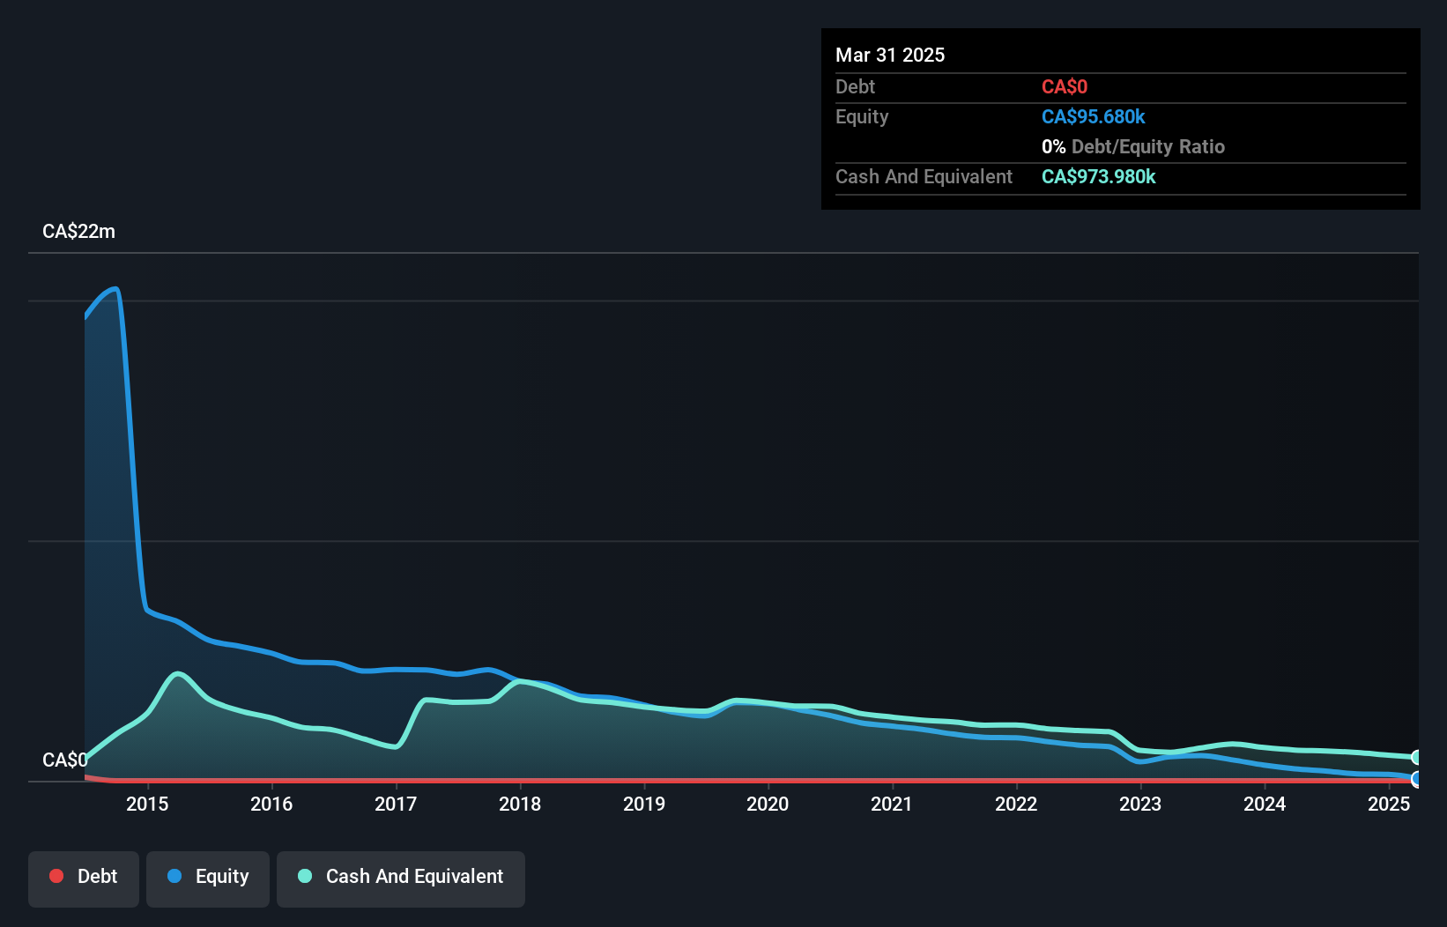Click the red Debt legend dot
The height and width of the screenshot is (927, 1447).
click(x=56, y=876)
